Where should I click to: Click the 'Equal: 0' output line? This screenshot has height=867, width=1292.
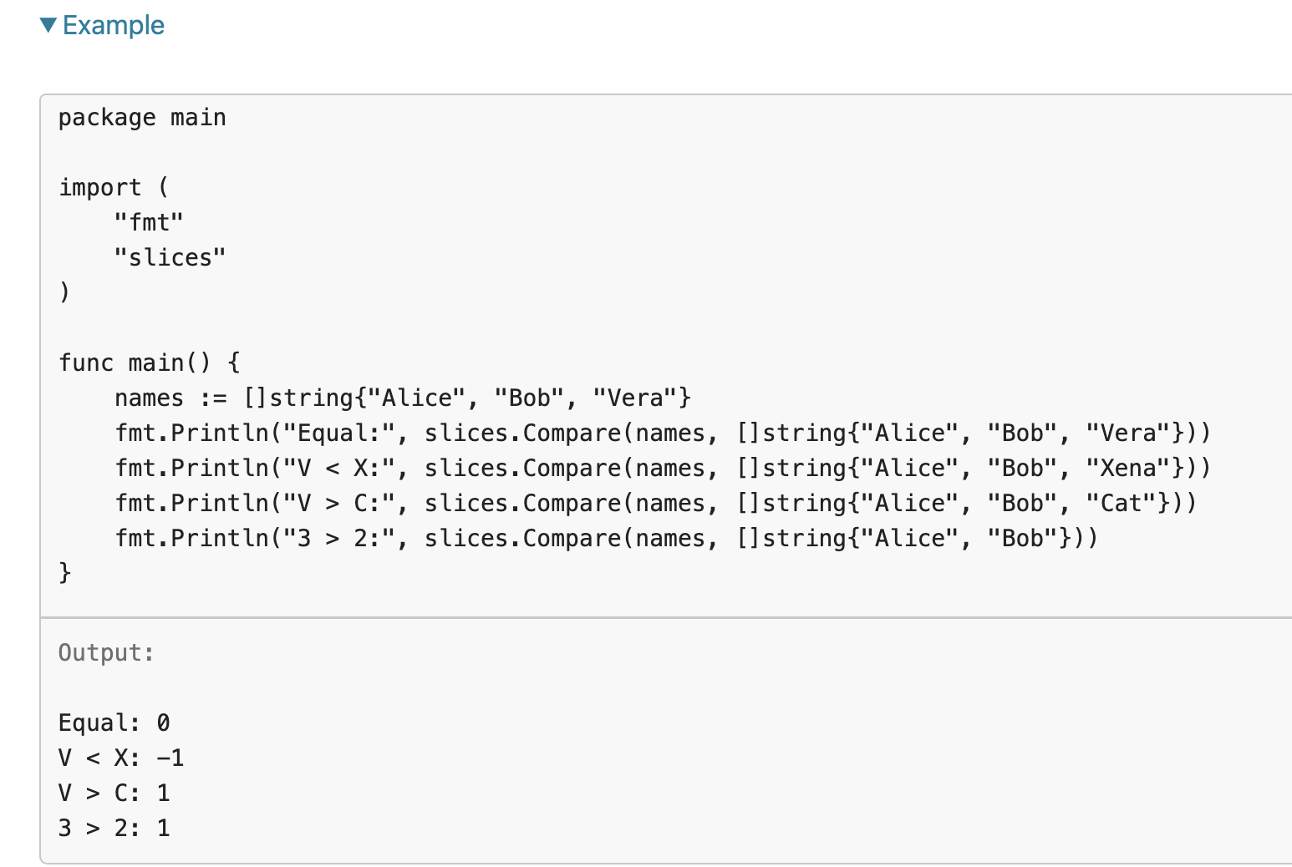114,722
